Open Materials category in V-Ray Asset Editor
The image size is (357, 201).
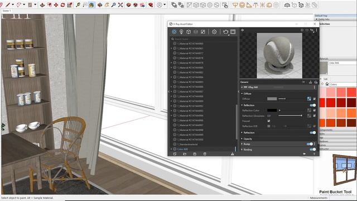pos(174,32)
